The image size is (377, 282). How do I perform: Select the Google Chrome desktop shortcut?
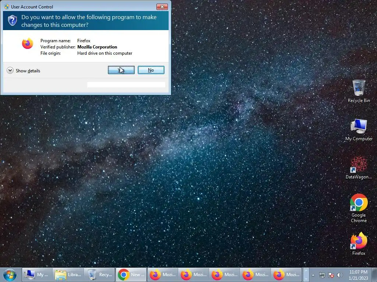[359, 208]
